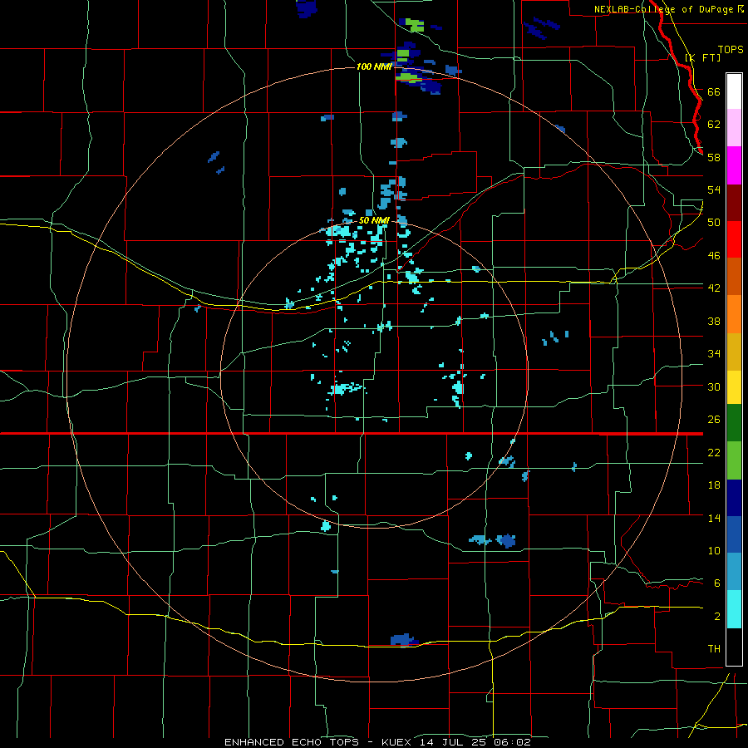Click the TOPS legend title
Viewport: 748px width, 748px height.
click(x=731, y=50)
